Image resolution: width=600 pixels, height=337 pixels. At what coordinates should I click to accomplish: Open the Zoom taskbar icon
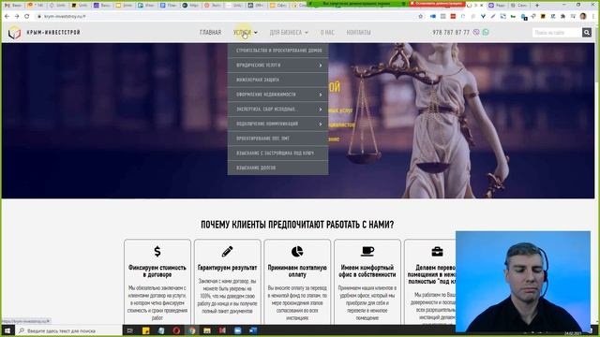click(x=237, y=330)
